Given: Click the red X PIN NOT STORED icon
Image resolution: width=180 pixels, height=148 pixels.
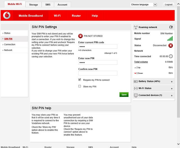Looking at the screenshot, I should tap(80, 36).
